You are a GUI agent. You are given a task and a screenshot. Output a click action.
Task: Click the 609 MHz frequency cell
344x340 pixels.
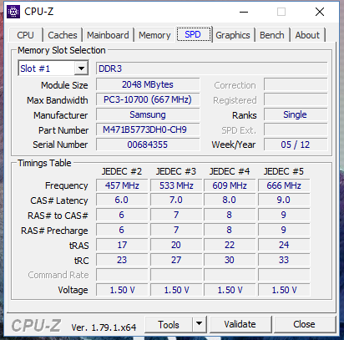coord(230,185)
